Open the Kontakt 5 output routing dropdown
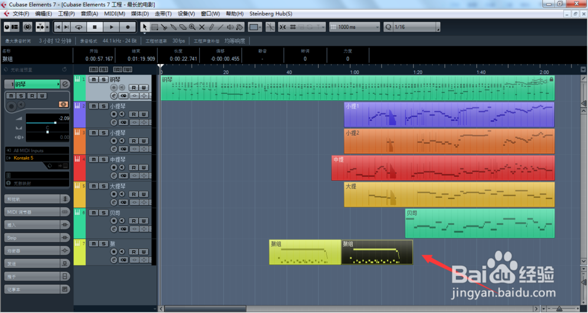588x313 pixels. (37, 158)
